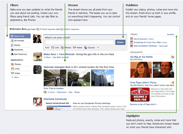
Task: Open Julie Zhuo's profile link
Action: point(138,59)
